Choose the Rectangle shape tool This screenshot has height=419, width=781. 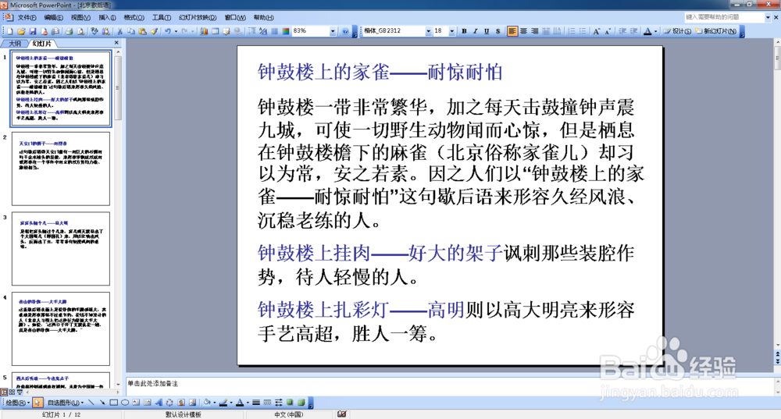pyautogui.click(x=113, y=403)
